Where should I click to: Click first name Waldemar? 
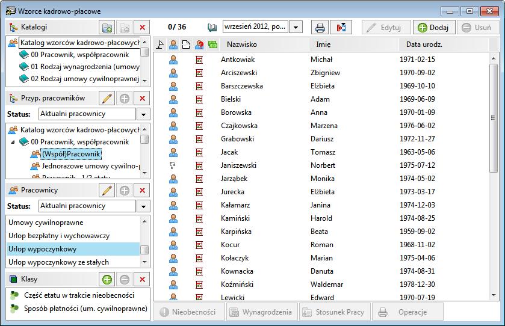pyautogui.click(x=327, y=284)
